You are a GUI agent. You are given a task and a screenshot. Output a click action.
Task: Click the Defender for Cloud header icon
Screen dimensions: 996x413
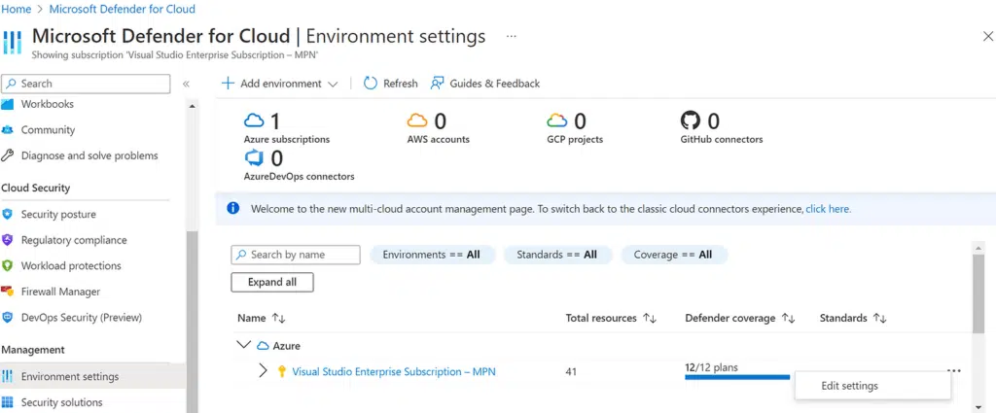click(12, 42)
